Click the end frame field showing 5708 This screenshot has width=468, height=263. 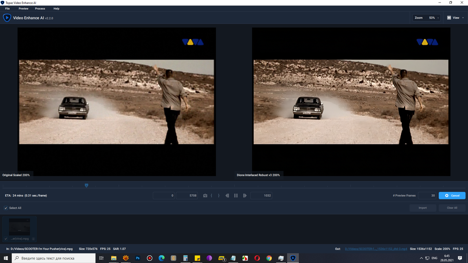(187, 195)
